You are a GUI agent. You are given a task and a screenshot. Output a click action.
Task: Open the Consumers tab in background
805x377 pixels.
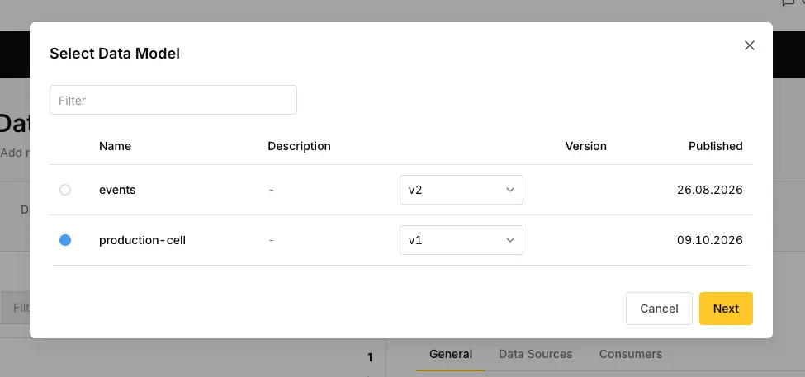(631, 354)
